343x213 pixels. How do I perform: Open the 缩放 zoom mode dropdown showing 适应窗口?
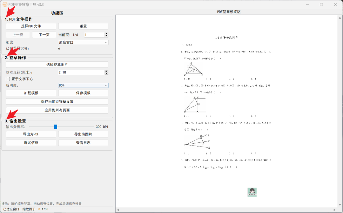83,42
